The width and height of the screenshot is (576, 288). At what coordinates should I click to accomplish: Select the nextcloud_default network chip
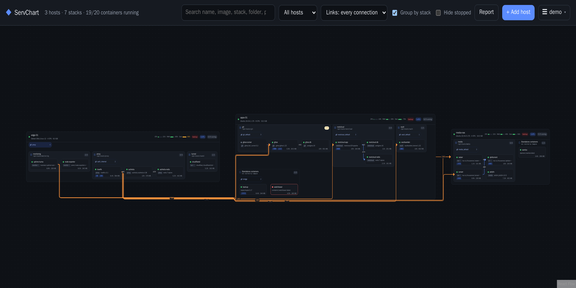point(346,135)
